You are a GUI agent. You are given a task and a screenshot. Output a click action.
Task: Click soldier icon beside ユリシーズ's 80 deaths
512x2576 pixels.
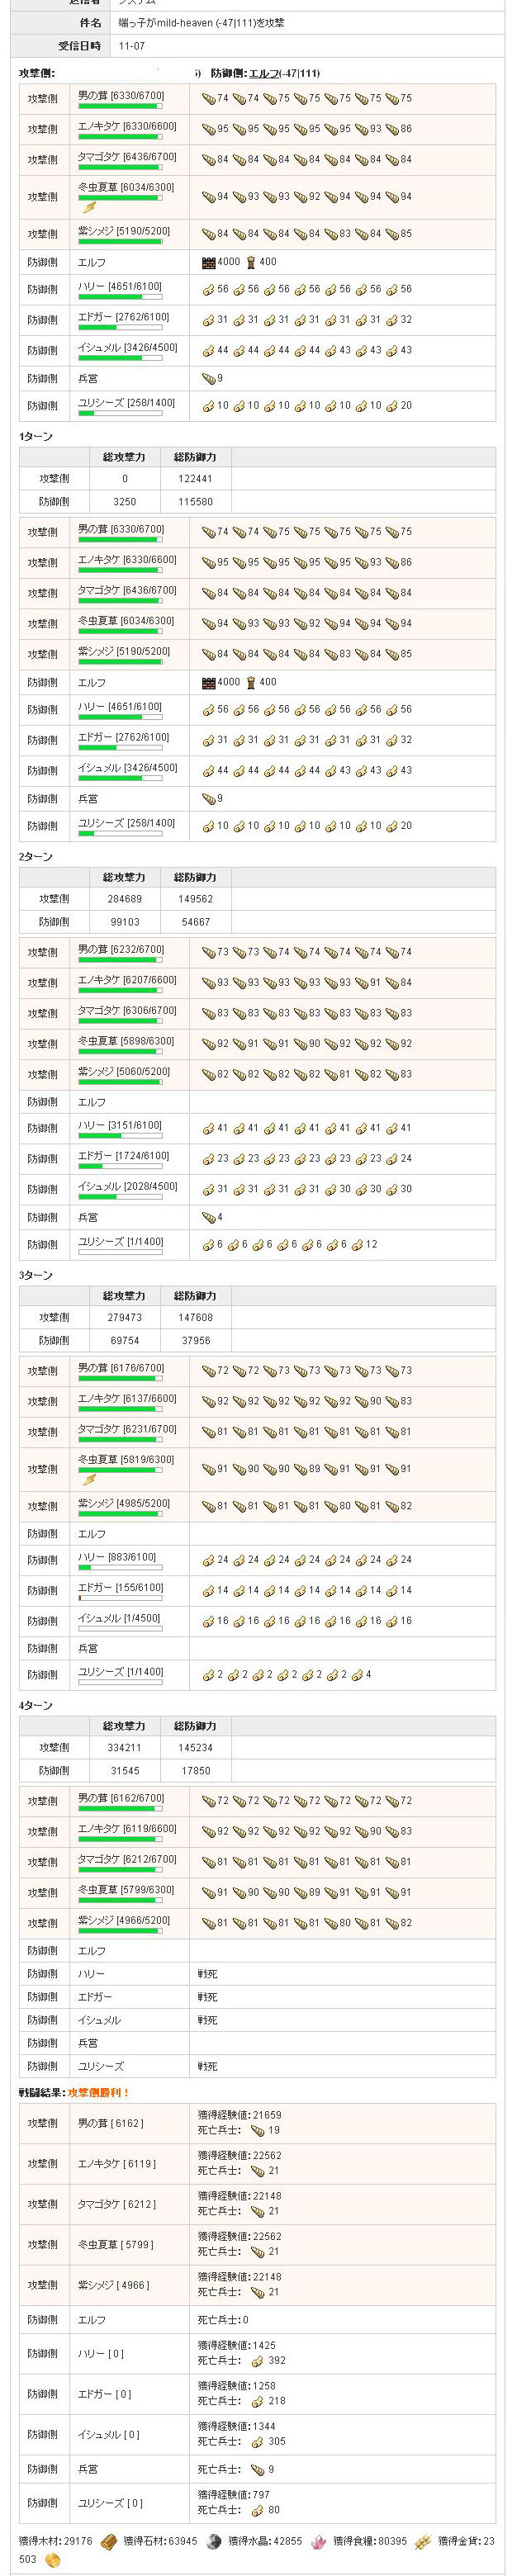(257, 2509)
